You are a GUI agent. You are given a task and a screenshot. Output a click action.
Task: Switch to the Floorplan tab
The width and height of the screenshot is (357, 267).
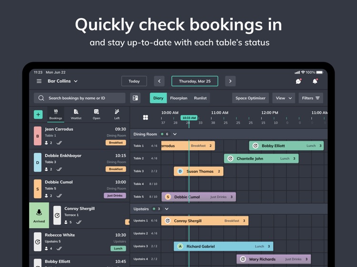[x=178, y=98]
